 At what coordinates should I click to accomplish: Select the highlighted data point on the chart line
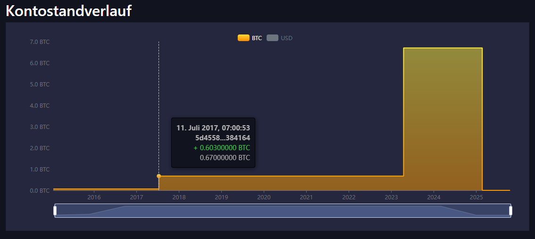pos(159,176)
